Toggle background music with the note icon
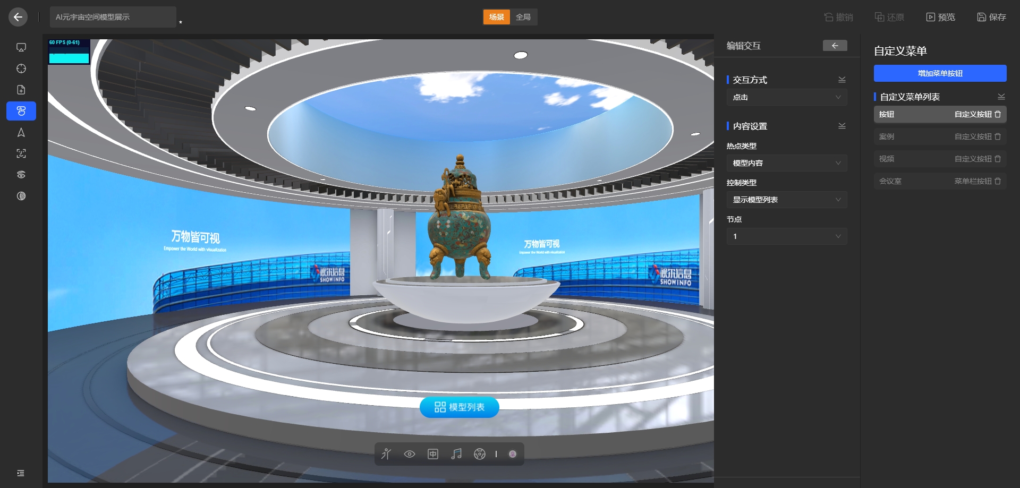 pos(456,454)
